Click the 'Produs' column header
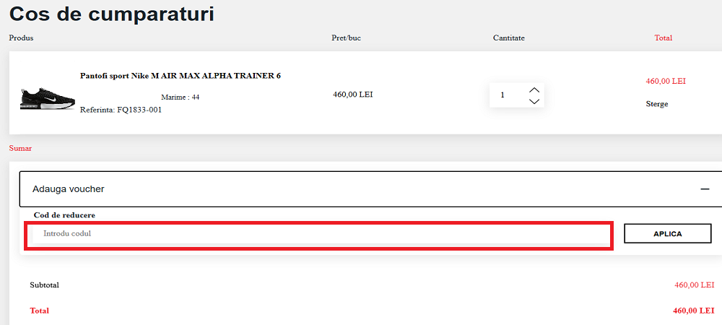Screen dimensions: 722x325 [x=21, y=38]
